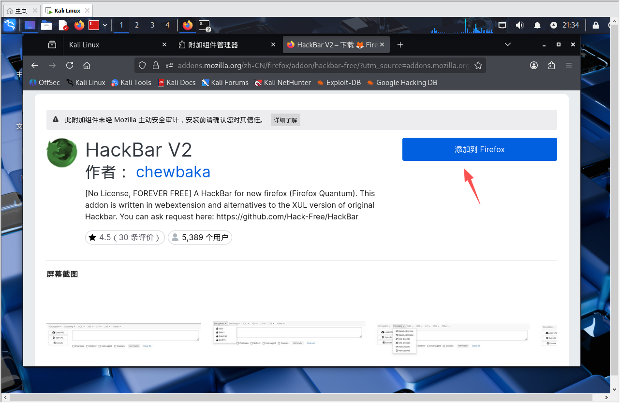Go forward with the forward arrow
The height and width of the screenshot is (403, 620).
pos(52,65)
